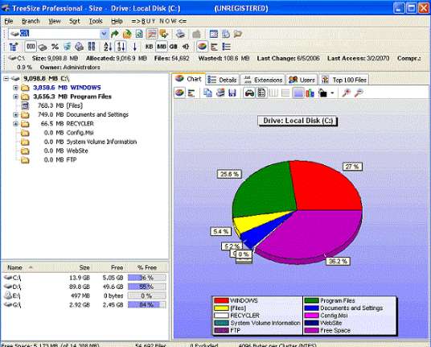
Task: Open the Sort menu
Action: tap(74, 21)
